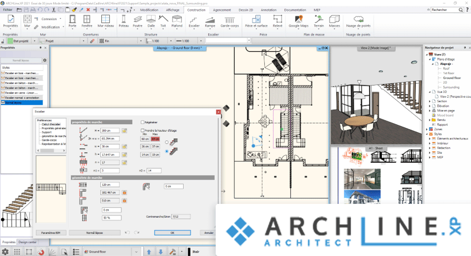Click Annuler in the Escalier dialog

point(209,232)
